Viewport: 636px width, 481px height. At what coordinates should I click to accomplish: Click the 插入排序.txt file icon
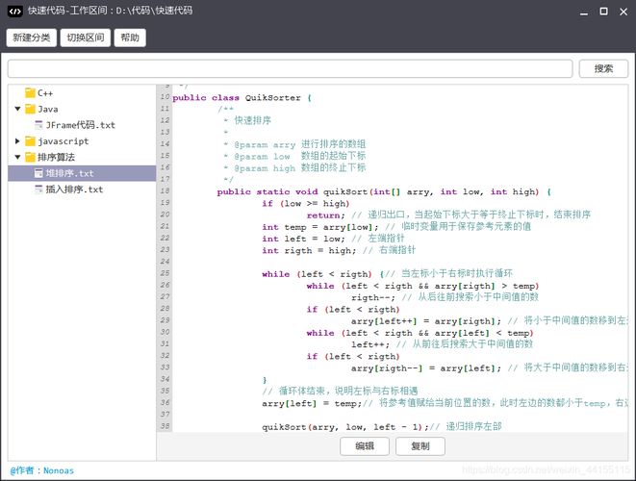pos(38,189)
